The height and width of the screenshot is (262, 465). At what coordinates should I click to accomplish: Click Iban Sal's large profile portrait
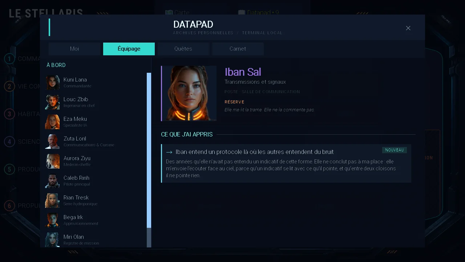pyautogui.click(x=189, y=93)
